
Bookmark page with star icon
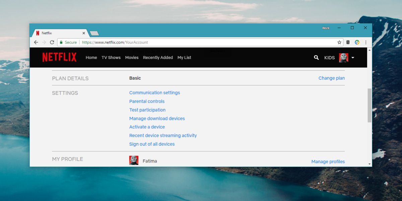pos(339,43)
